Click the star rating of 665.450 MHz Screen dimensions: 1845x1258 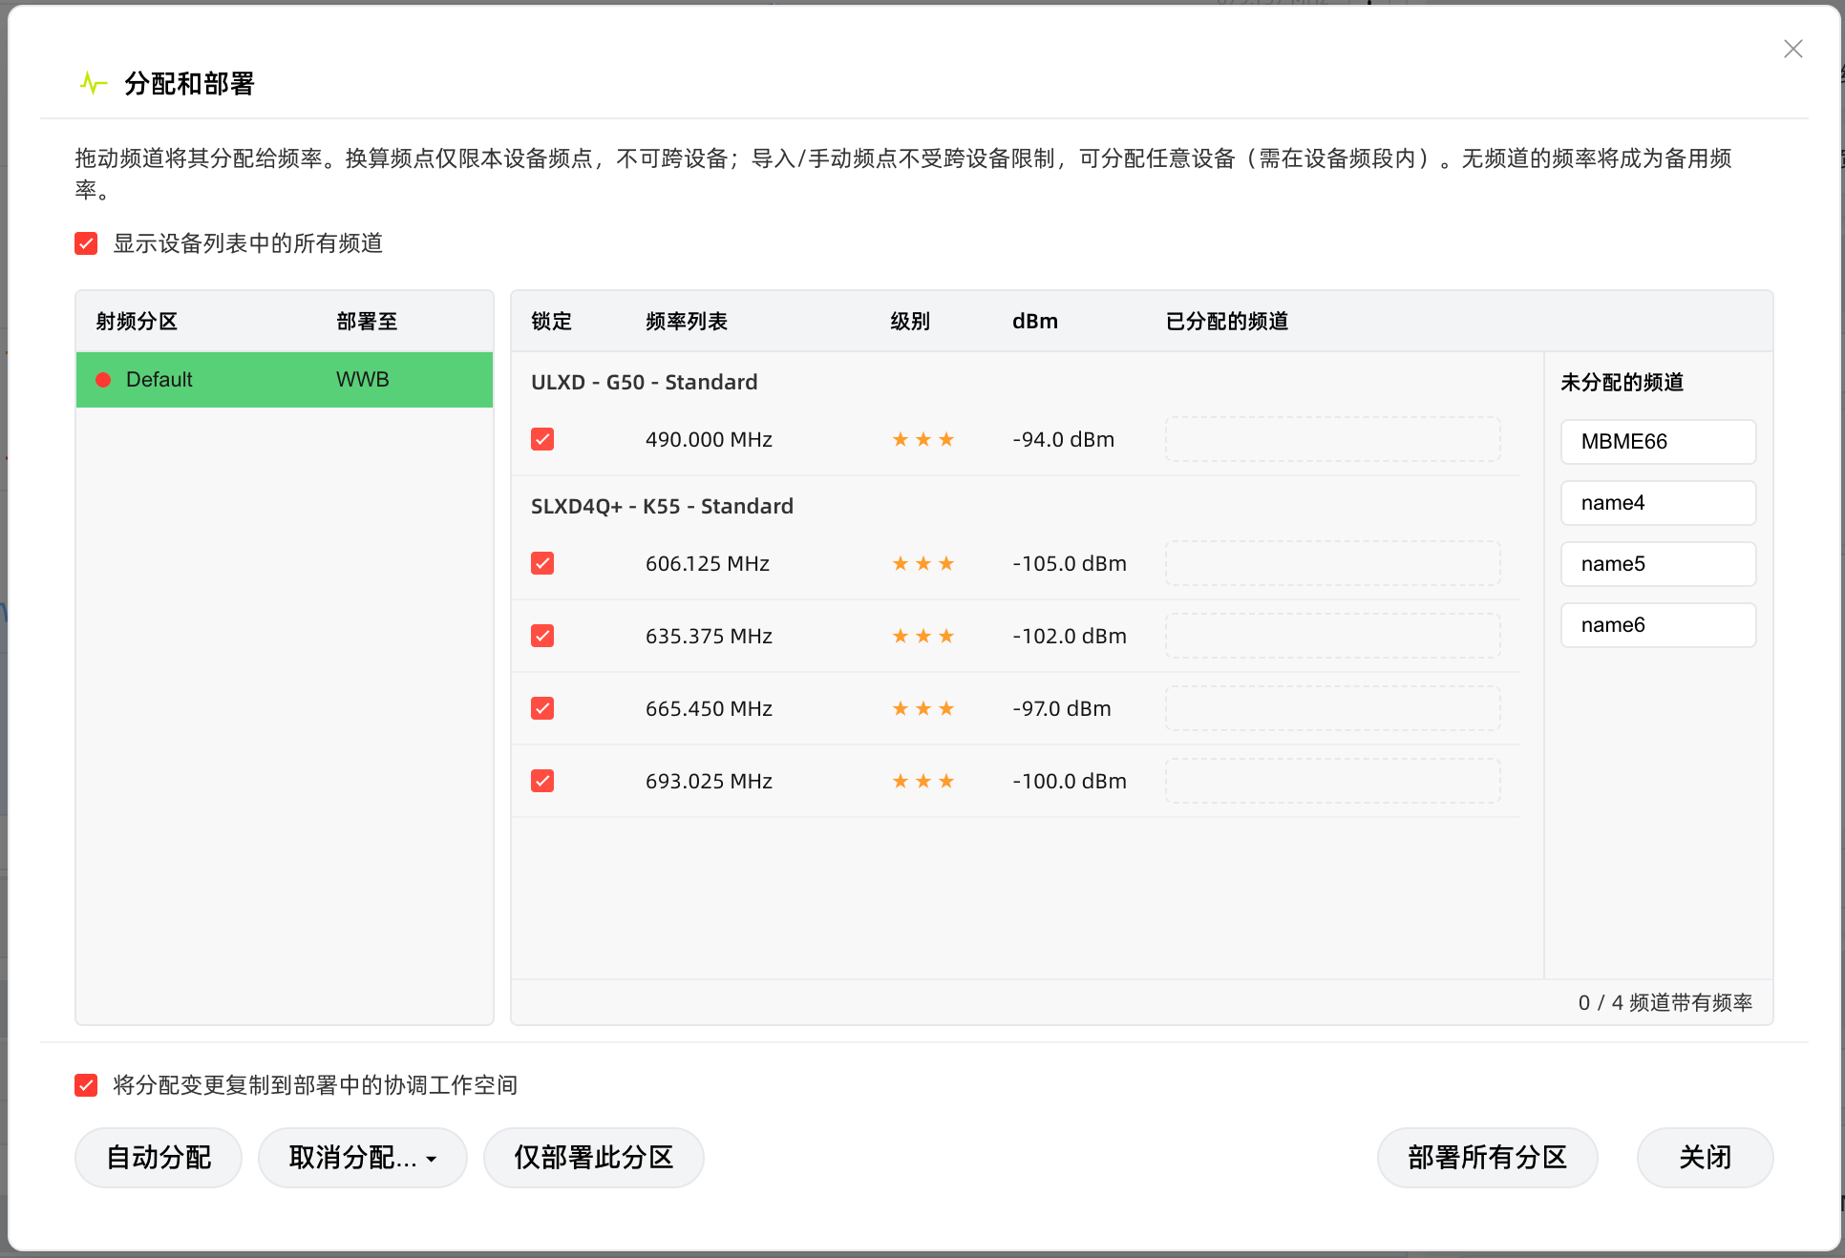point(923,708)
